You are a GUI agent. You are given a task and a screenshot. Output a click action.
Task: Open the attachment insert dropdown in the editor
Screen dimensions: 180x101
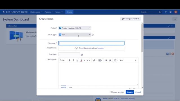coord(100,60)
